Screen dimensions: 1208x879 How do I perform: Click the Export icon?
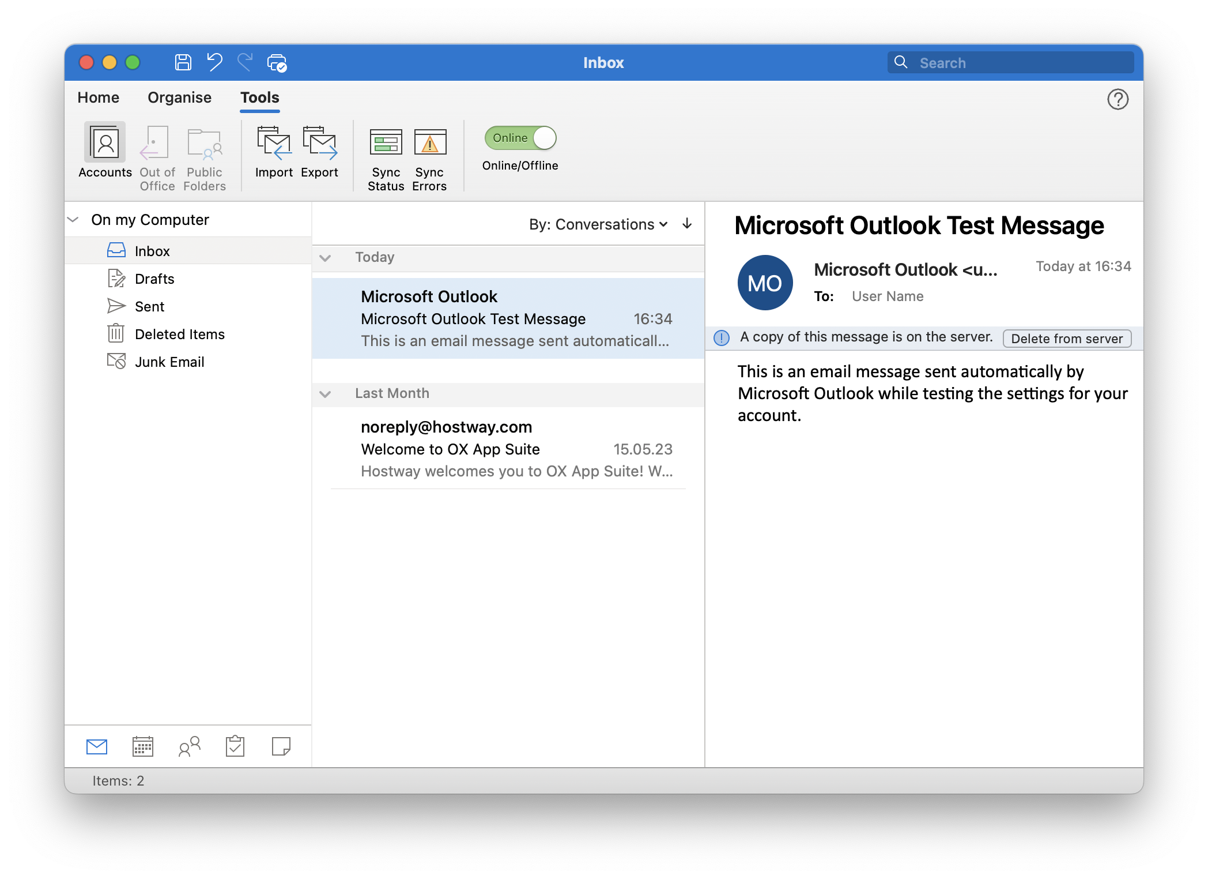(319, 151)
